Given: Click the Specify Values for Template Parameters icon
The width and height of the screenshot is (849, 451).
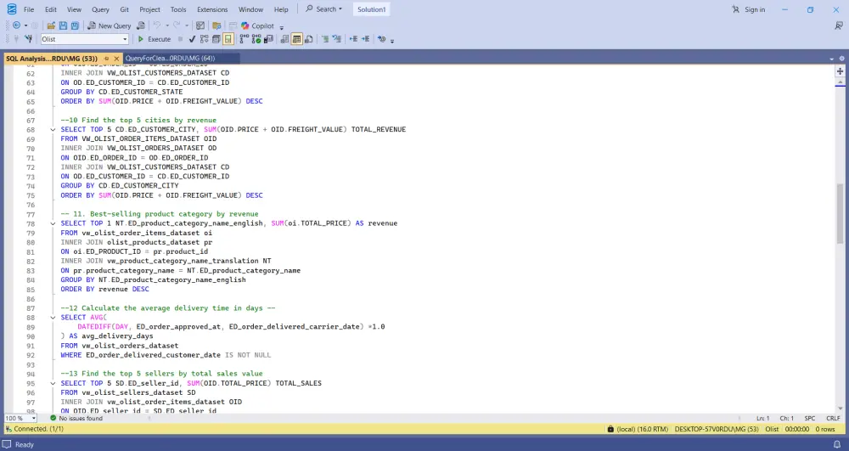Looking at the screenshot, I should click(382, 39).
